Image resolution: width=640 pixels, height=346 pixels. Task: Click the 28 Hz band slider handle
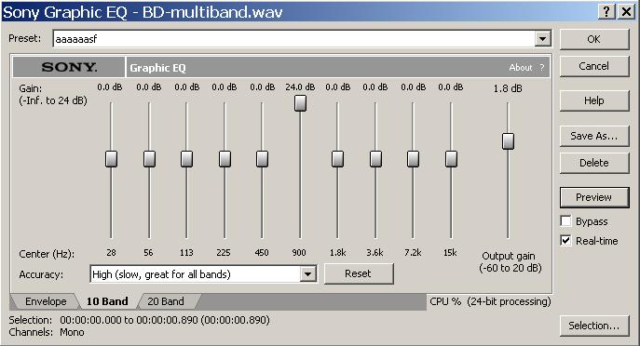[x=111, y=159]
